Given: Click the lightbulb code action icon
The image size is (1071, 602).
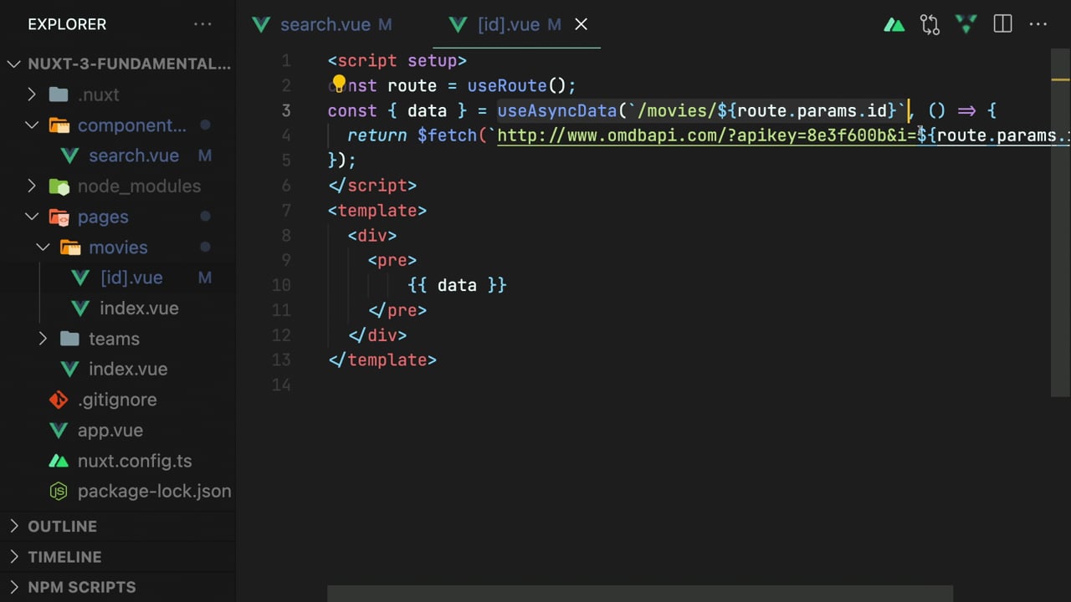Looking at the screenshot, I should [339, 83].
